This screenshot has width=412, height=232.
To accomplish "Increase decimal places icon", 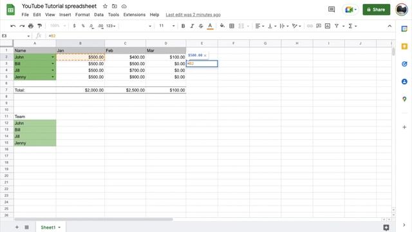I will 100,26.
